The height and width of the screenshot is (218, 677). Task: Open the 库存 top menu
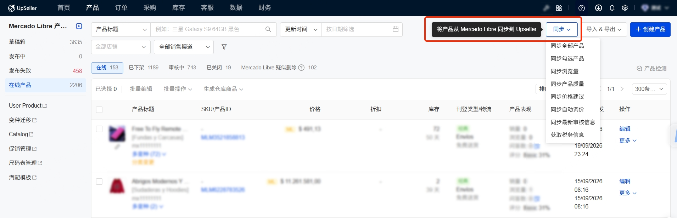(179, 8)
